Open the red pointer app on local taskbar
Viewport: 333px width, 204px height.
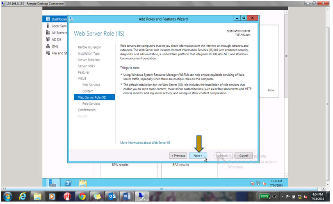pos(67,197)
